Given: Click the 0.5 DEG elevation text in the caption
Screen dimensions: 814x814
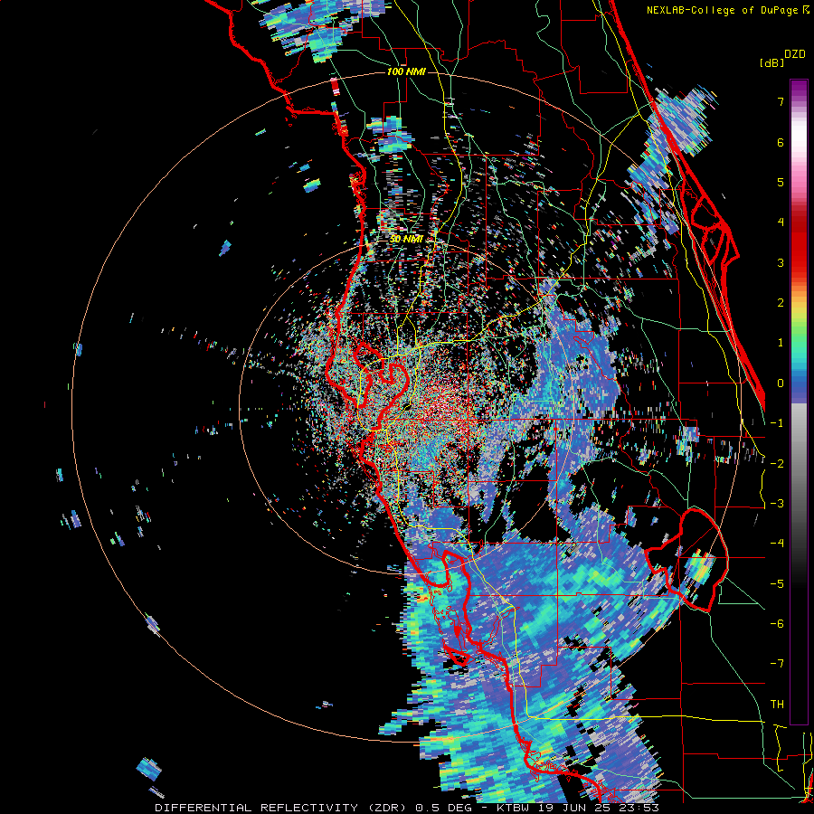Looking at the screenshot, I should click(x=443, y=808).
